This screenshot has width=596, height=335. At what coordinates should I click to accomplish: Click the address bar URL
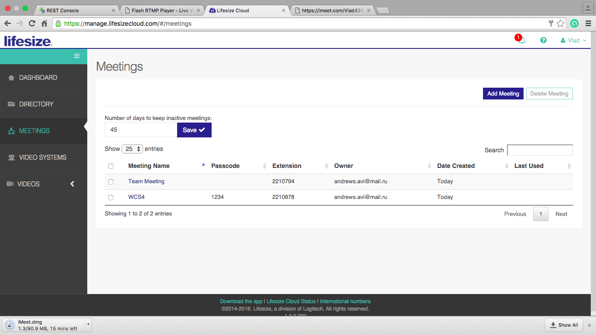coord(128,24)
